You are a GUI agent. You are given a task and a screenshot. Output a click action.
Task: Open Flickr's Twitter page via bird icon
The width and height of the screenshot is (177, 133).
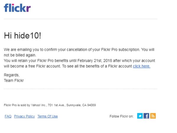(x=140, y=116)
